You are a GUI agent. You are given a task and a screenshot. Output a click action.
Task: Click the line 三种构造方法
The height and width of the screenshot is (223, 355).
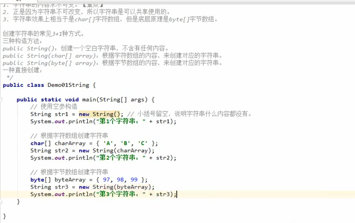pos(23,41)
